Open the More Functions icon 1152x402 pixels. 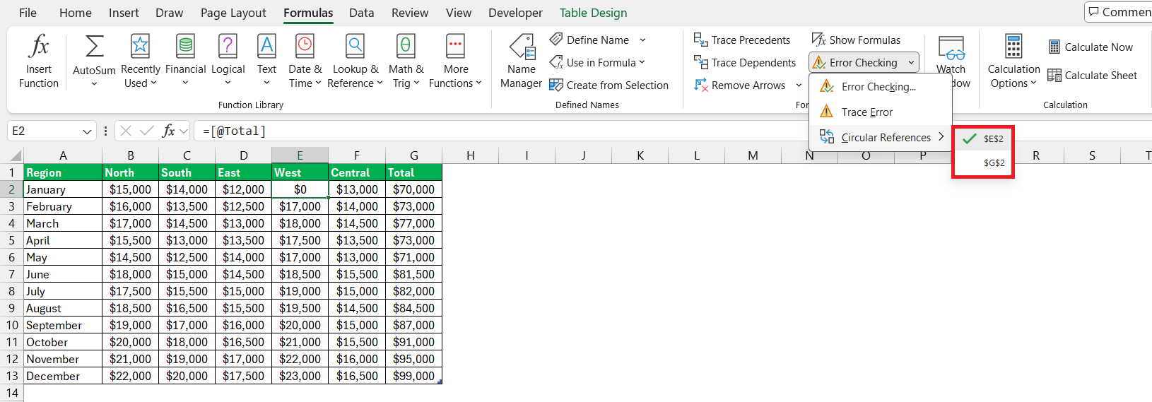tap(455, 47)
